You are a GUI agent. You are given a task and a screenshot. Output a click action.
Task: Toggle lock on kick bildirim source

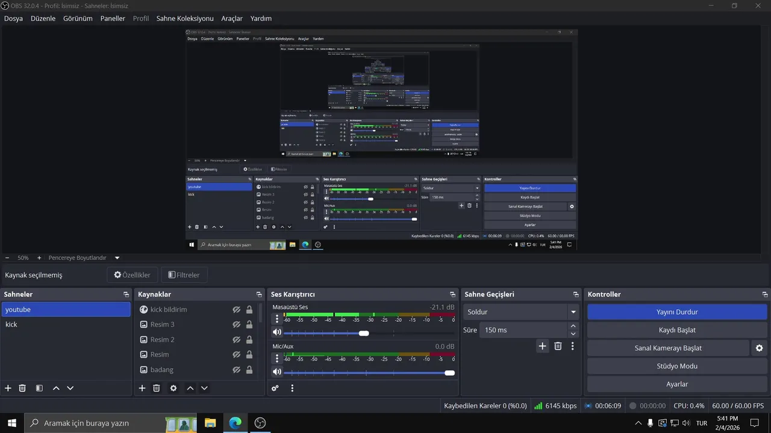point(249,310)
